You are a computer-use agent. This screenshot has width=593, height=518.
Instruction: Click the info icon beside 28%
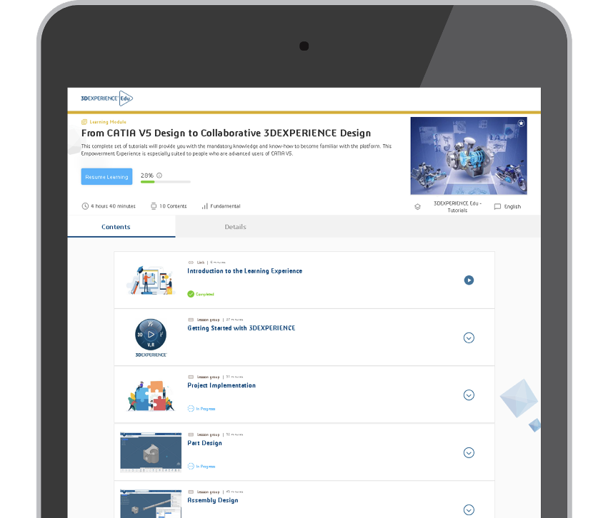coord(159,176)
